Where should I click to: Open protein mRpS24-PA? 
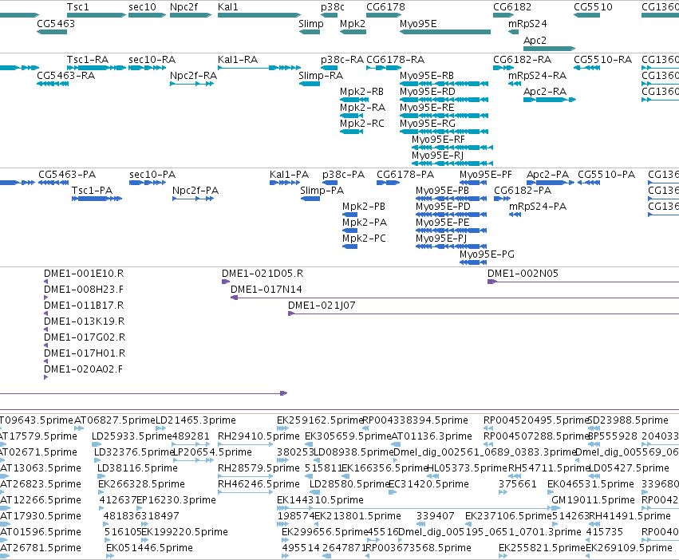(538, 207)
